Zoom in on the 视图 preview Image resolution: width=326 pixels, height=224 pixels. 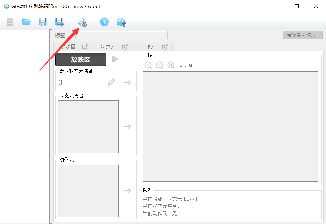[148, 65]
